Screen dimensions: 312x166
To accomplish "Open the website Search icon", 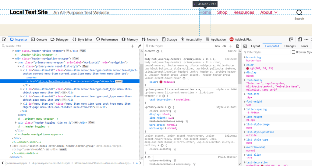I will (299, 13).
